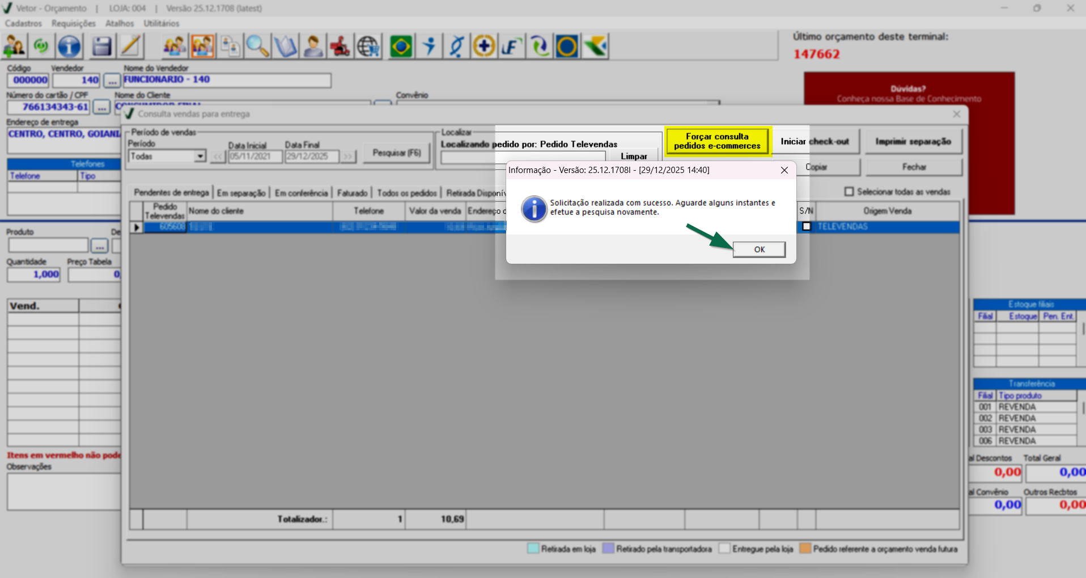1086x578 pixels.
Task: Click the red delivery scooter icon
Action: click(x=340, y=47)
